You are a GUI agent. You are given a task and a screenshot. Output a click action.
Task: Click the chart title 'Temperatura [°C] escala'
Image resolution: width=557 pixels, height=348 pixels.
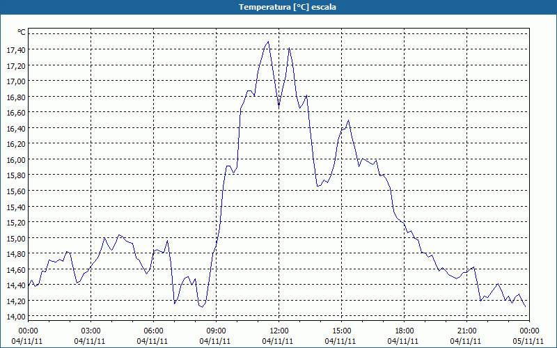(x=288, y=7)
